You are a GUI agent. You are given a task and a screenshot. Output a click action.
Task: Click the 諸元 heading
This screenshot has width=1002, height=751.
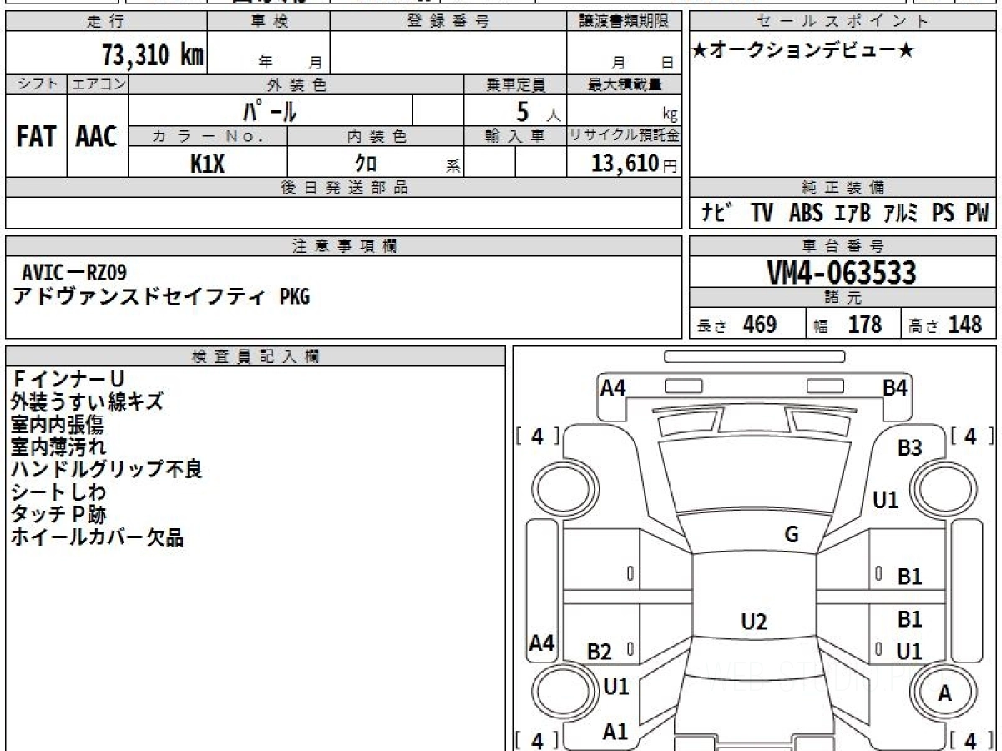click(x=843, y=298)
